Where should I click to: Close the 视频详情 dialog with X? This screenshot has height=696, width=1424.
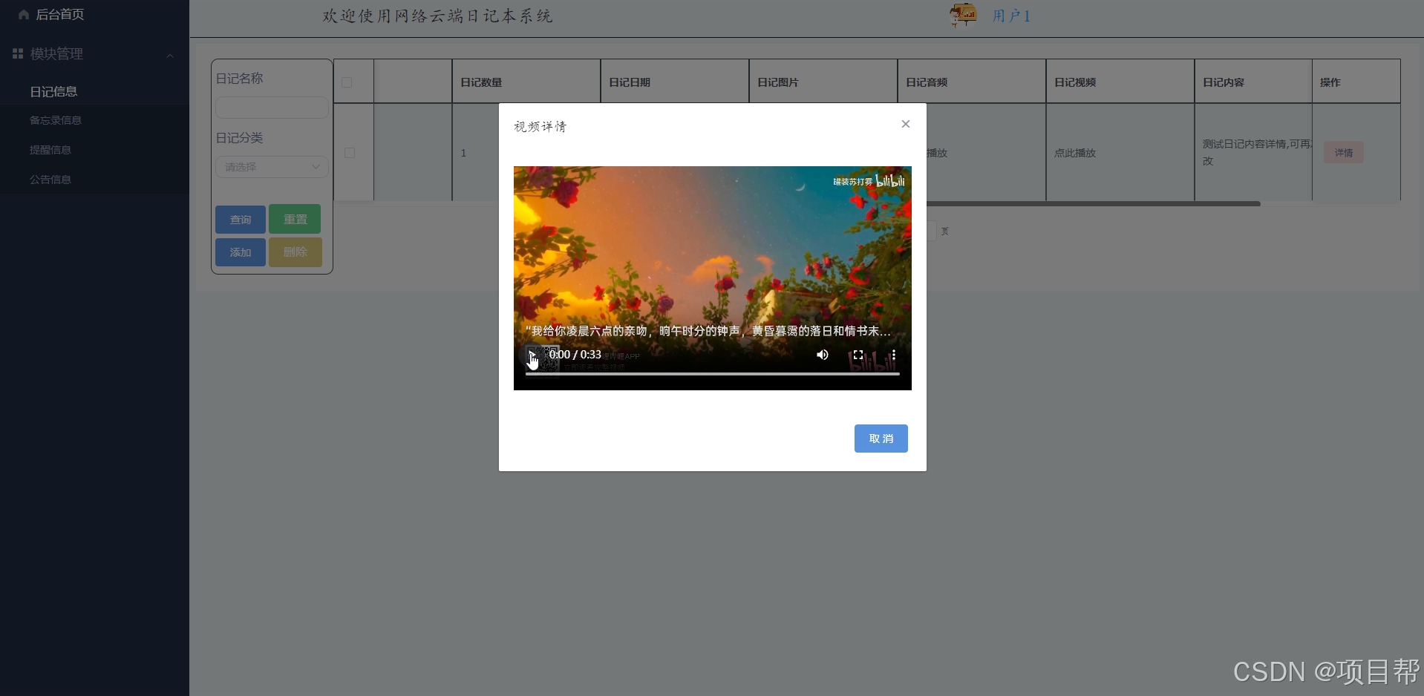(906, 124)
